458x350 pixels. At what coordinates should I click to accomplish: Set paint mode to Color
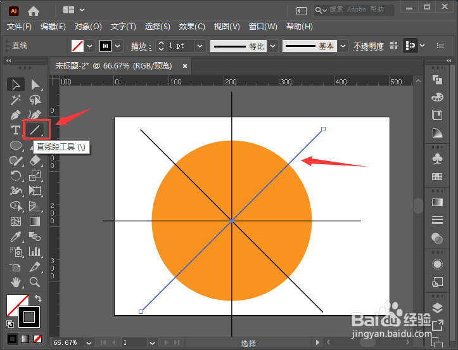(12, 339)
